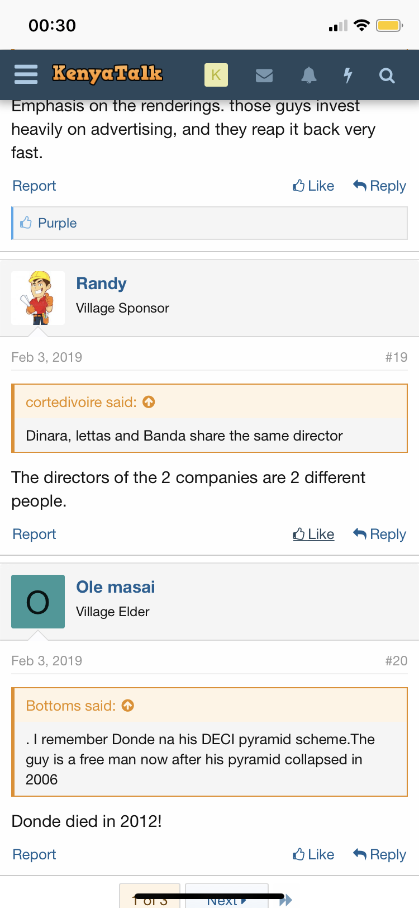Like the post about renderings
This screenshot has width=419, height=908.
pyautogui.click(x=314, y=186)
